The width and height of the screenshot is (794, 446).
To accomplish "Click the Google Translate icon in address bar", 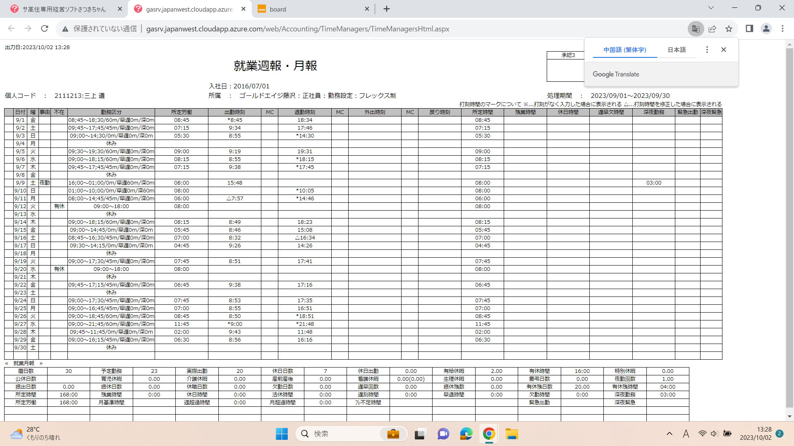I will pyautogui.click(x=696, y=29).
